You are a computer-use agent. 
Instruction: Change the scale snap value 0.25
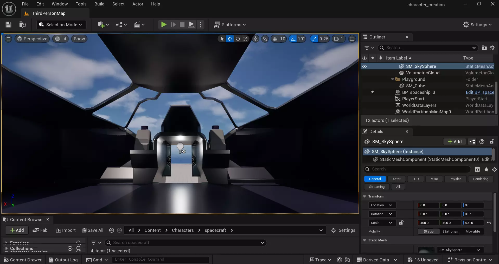324,39
